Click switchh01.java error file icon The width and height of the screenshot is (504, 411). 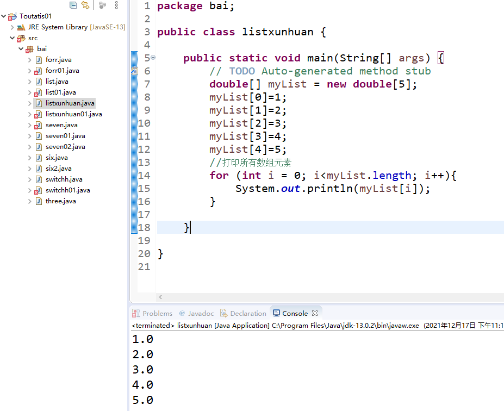(x=38, y=190)
